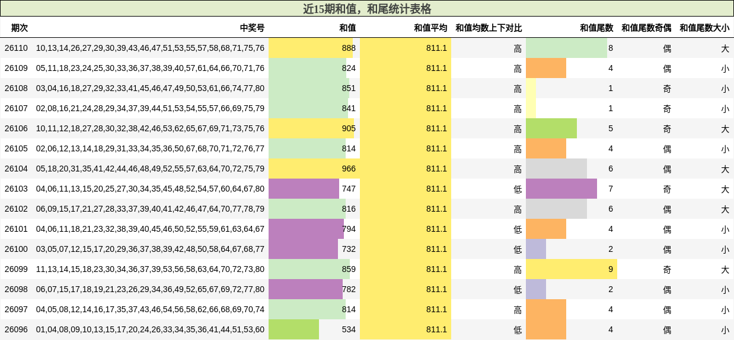Select winning numbers starting 06,07,15,17,18
The image size is (734, 340).
pyautogui.click(x=150, y=289)
